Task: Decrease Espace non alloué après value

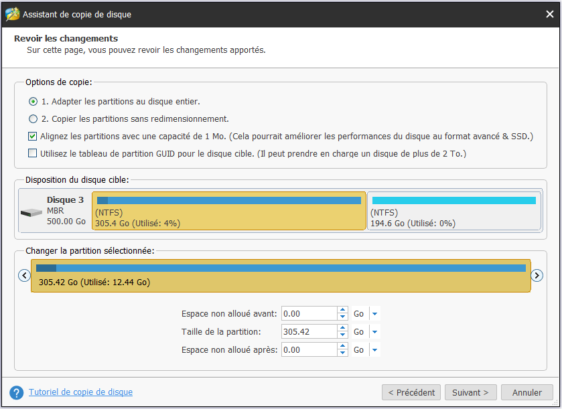Action: coord(343,353)
